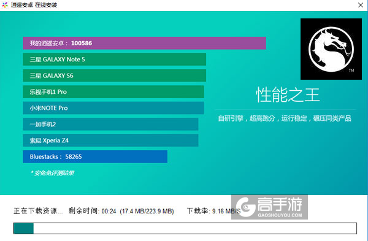Click the 下载率 9.16 MB/S readout

point(213,211)
